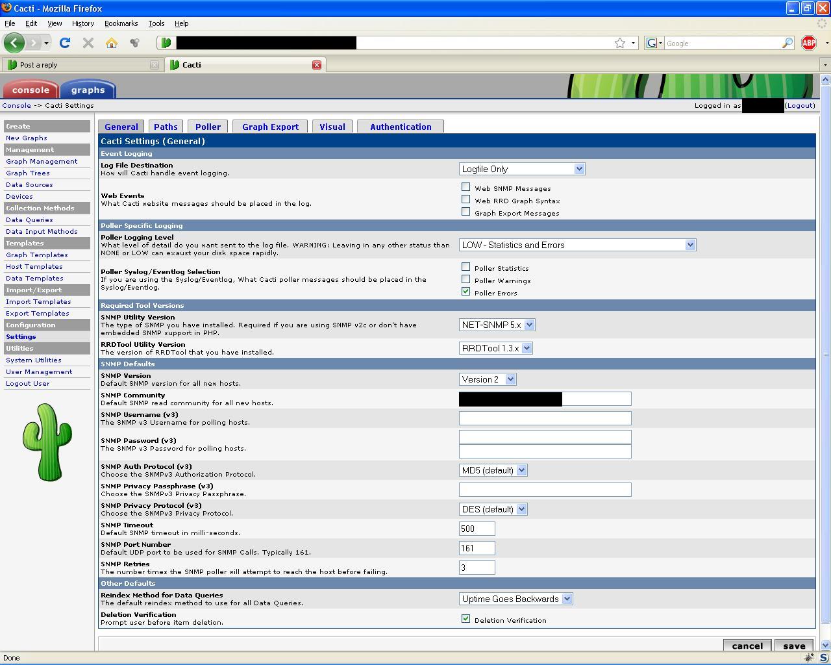
Task: Click the stop loading X icon
Action: point(88,43)
